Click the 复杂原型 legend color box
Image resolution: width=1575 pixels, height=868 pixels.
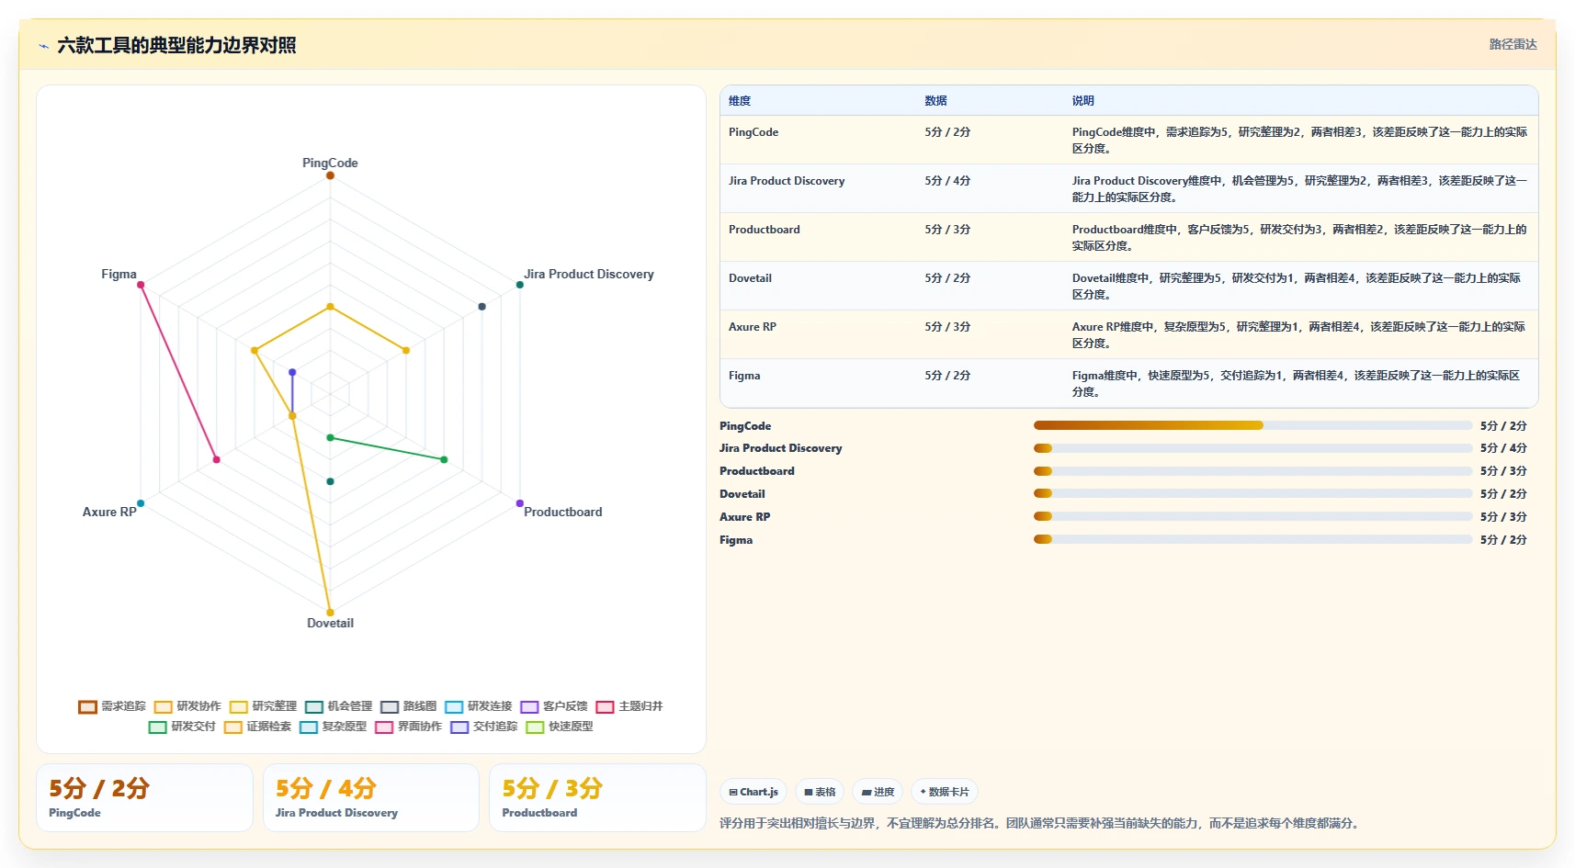coord(308,727)
